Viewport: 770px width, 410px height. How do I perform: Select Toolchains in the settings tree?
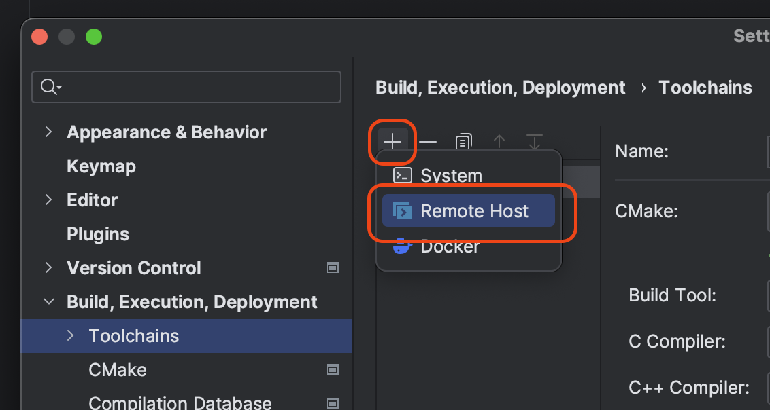pos(186,336)
